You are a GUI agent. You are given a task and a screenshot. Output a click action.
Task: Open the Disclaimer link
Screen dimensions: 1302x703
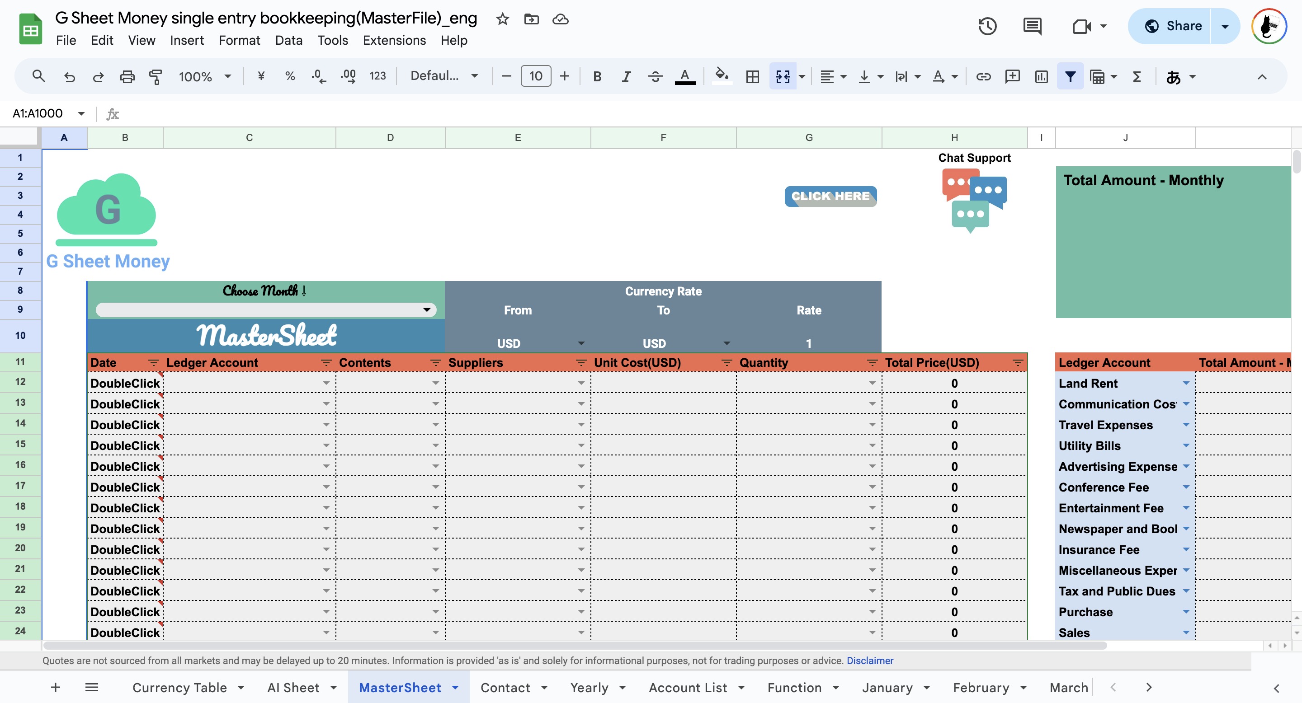click(869, 661)
